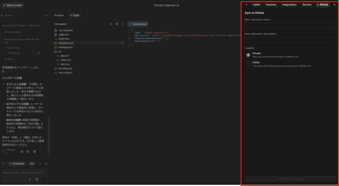Select the GitHub tab
339x186 pixels.
tap(323, 5)
